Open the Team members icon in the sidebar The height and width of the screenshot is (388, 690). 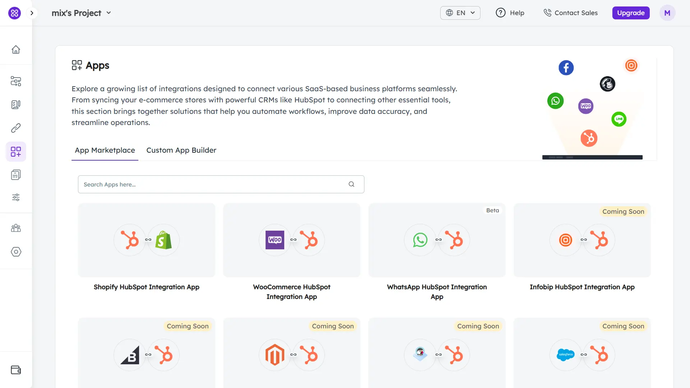[16, 228]
